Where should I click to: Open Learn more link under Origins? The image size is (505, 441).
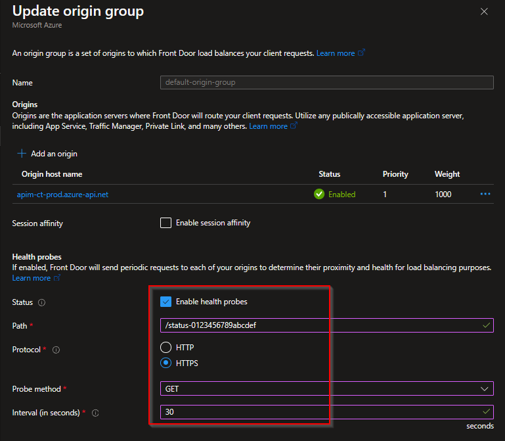(268, 126)
